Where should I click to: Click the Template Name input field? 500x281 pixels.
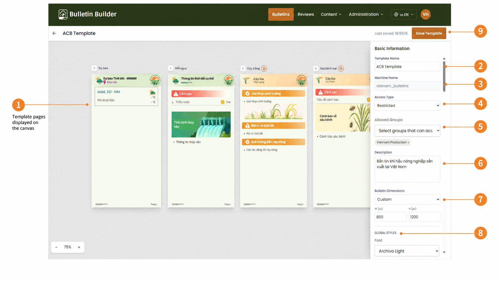click(x=407, y=67)
